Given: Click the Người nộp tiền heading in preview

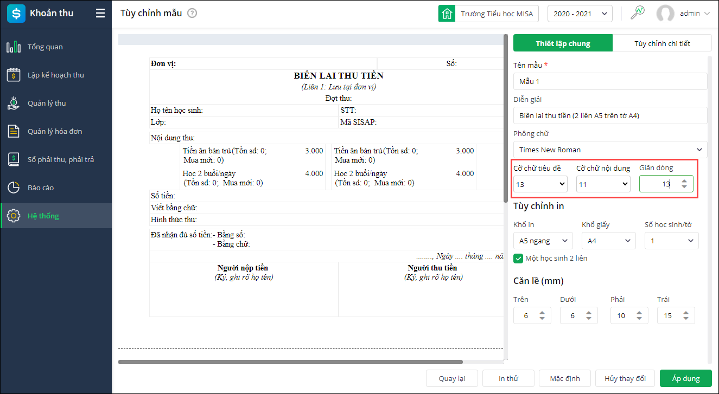Looking at the screenshot, I should [x=243, y=268].
